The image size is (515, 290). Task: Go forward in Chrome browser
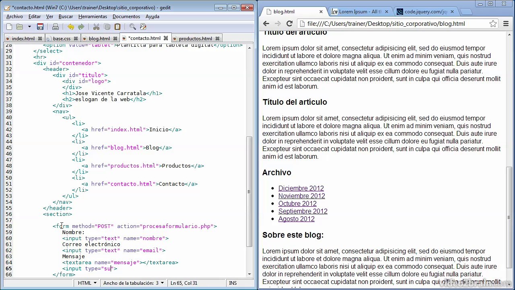278,24
